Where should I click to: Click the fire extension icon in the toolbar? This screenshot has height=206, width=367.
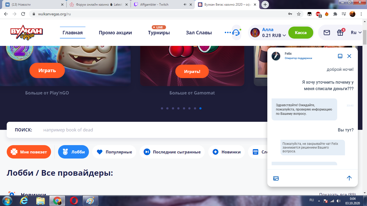327,14
